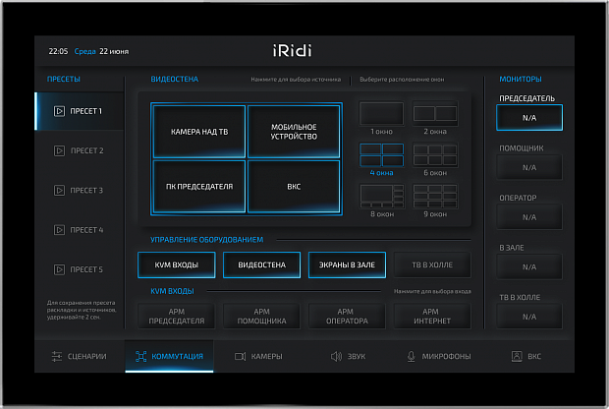The image size is (609, 409).
Task: Switch to the Камеры tab
Action: click(259, 356)
